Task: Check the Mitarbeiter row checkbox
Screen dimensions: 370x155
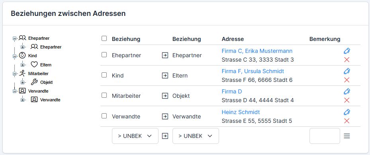Action: point(104,95)
